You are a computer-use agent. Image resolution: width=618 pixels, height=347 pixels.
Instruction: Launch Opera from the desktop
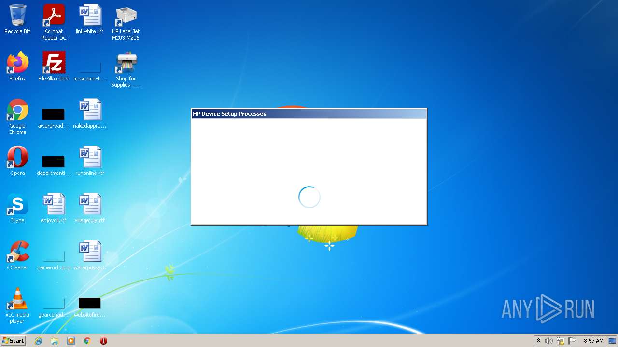(17, 161)
